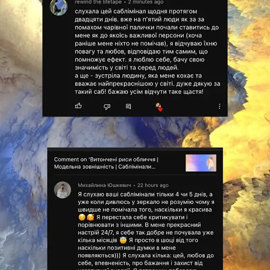This screenshot has height=270, width=270.
Task: Click the blushing smiley emoji in the second comment
Action: tap(82, 217)
